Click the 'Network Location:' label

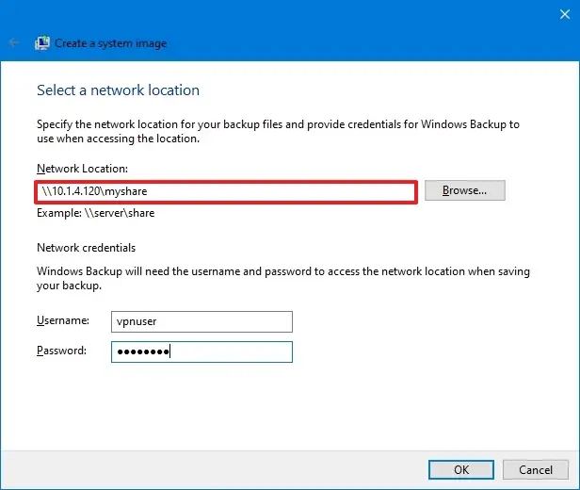click(82, 169)
